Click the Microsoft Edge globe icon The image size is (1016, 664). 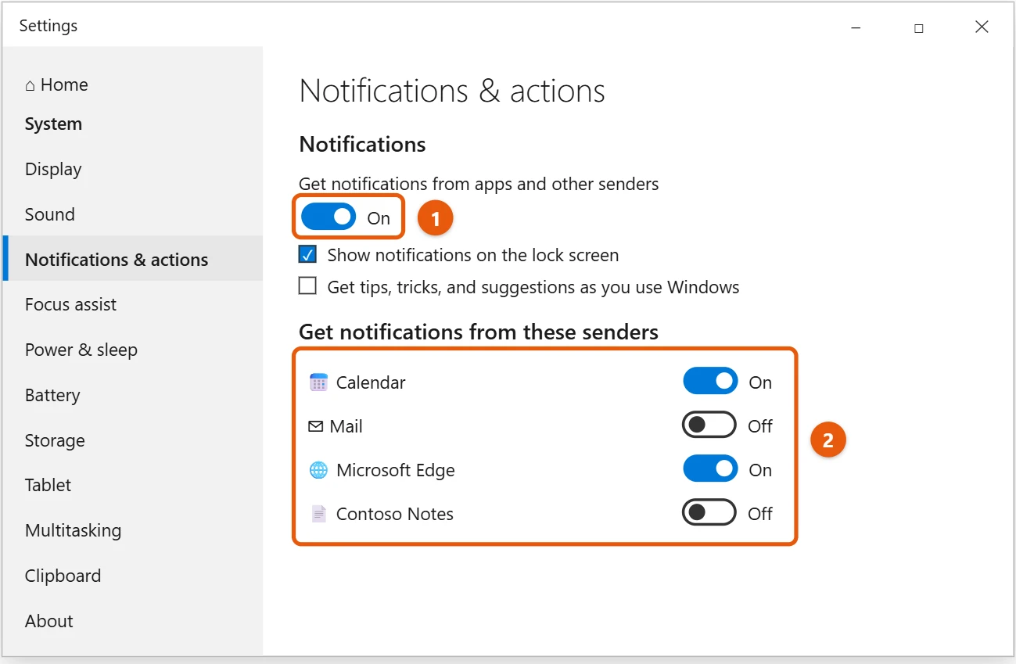click(318, 470)
